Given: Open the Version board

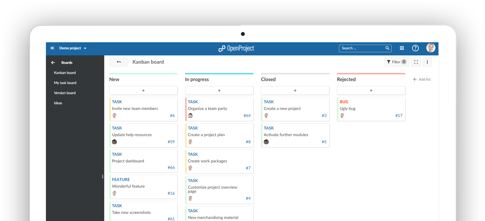Looking at the screenshot, I should (x=65, y=93).
